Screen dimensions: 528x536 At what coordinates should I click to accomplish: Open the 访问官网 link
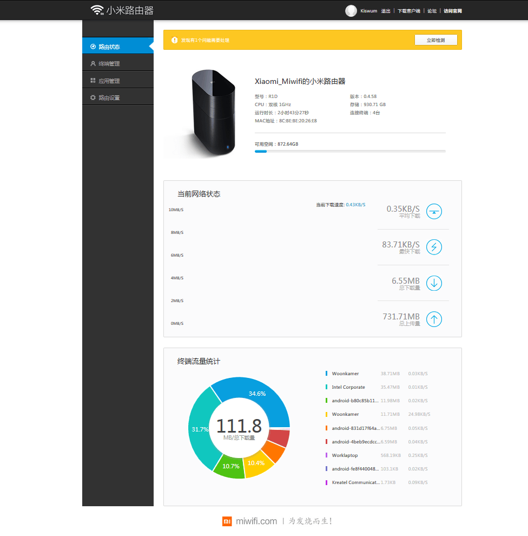(x=452, y=11)
